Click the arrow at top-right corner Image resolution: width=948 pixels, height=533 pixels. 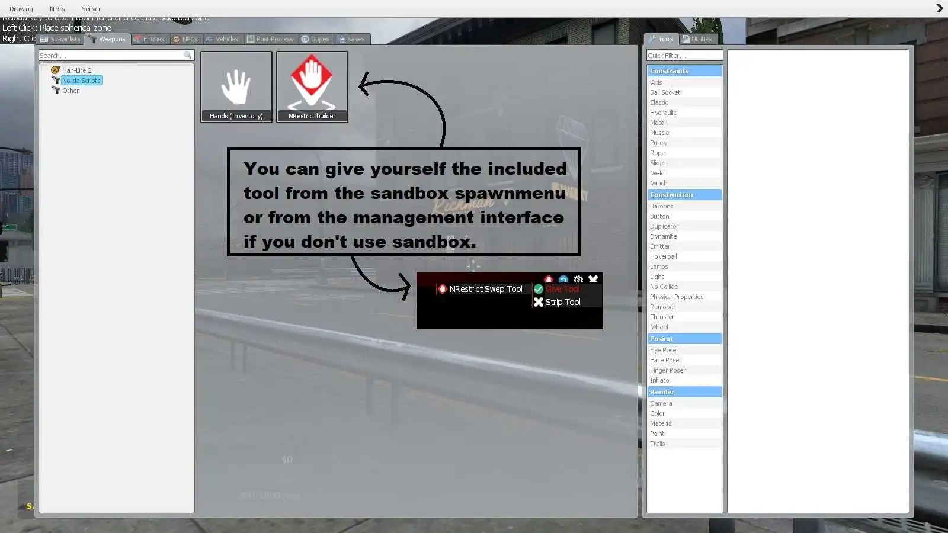coord(939,8)
